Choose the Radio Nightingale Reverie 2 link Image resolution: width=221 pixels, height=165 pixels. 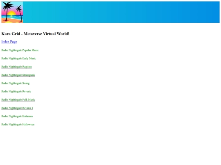pyautogui.click(x=17, y=108)
